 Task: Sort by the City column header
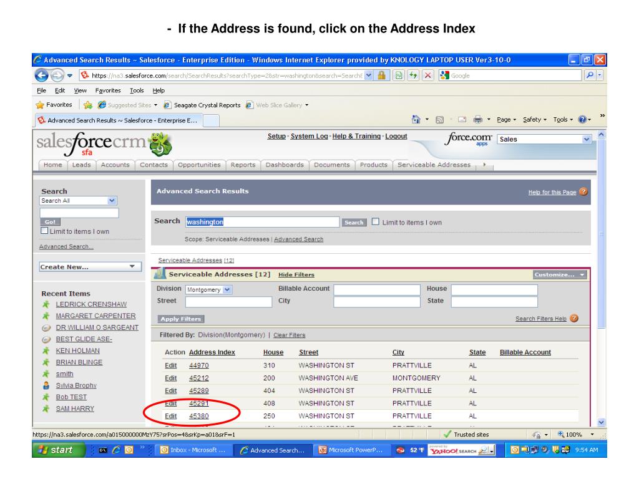point(398,352)
